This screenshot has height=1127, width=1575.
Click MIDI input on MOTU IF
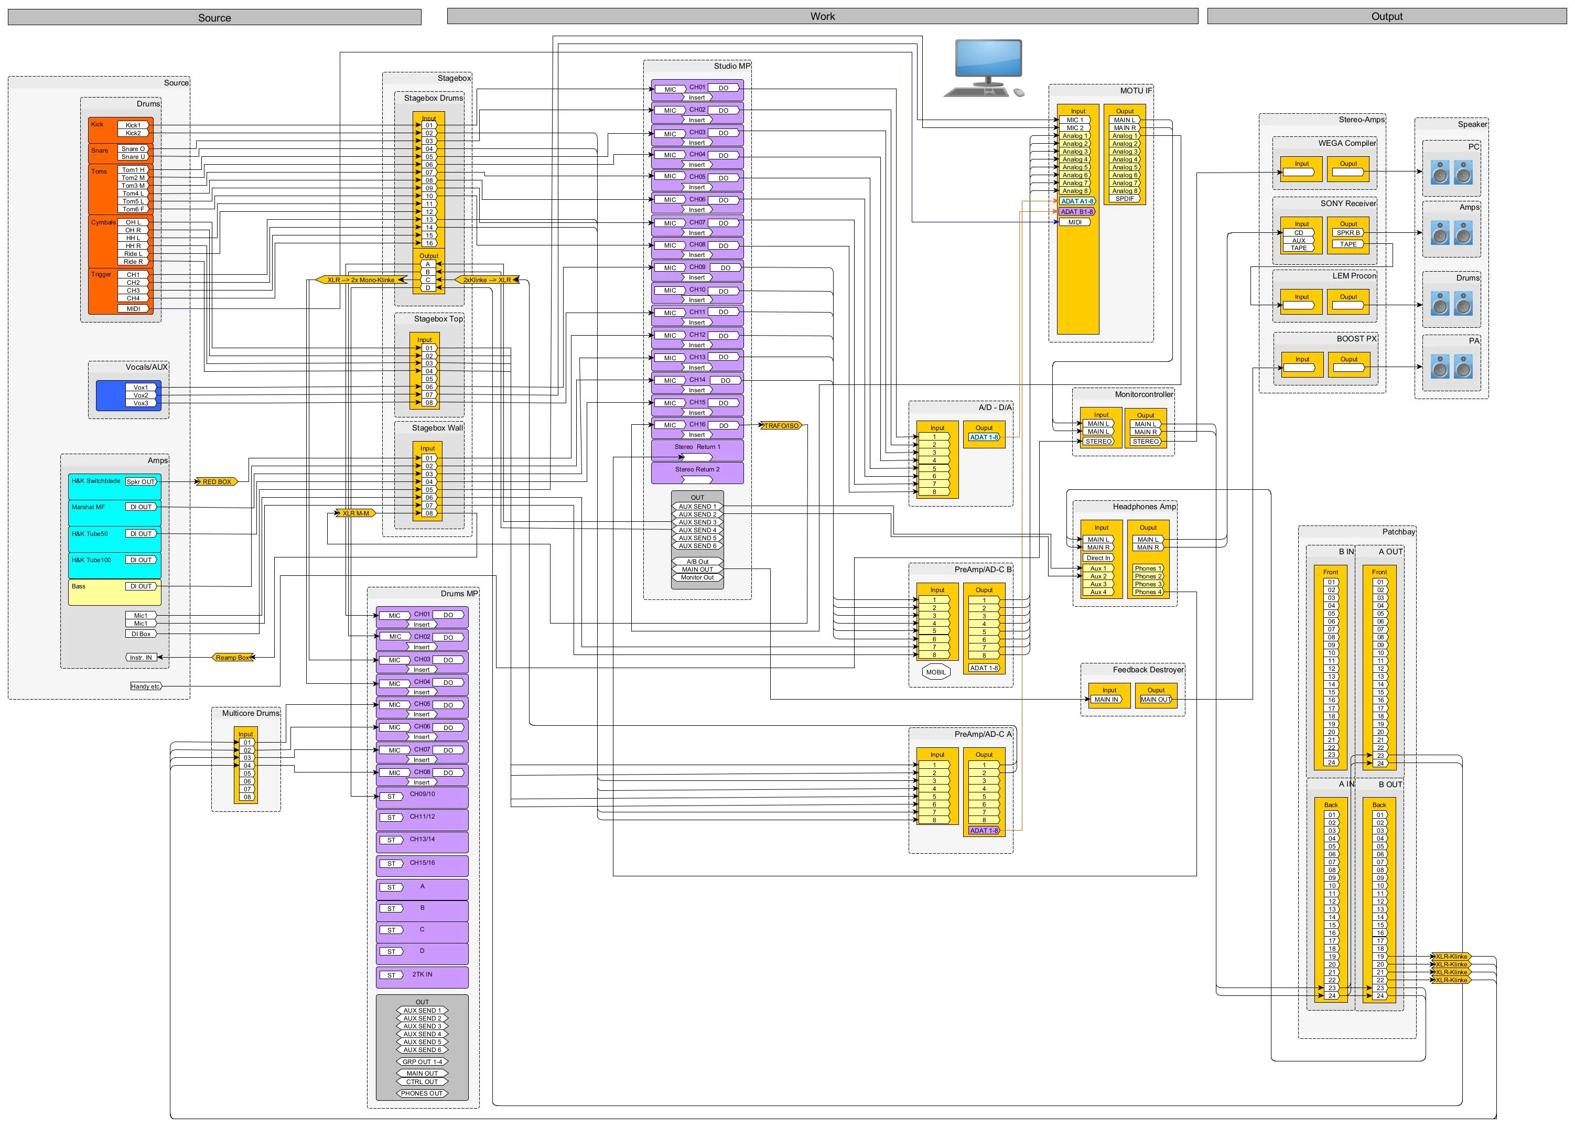point(1075,222)
